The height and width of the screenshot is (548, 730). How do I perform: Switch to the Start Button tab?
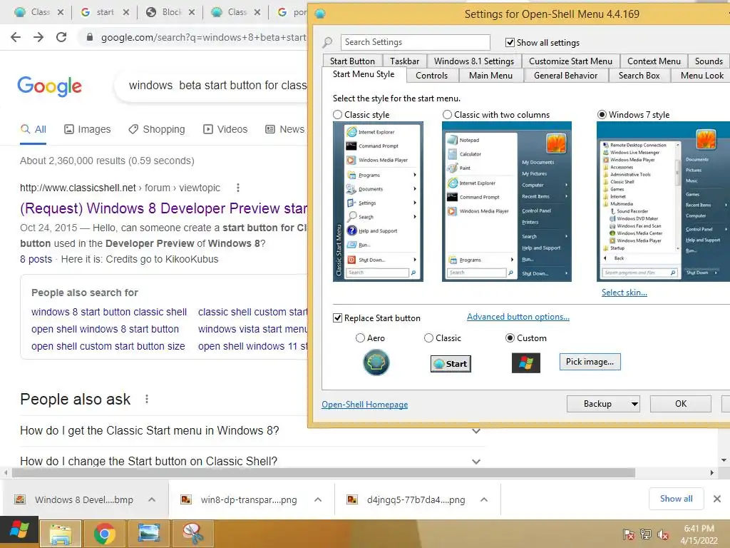(x=352, y=61)
